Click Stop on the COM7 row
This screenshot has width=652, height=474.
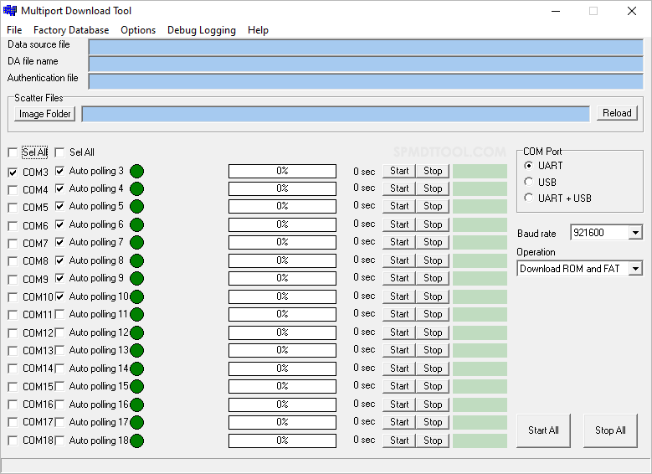pos(433,242)
